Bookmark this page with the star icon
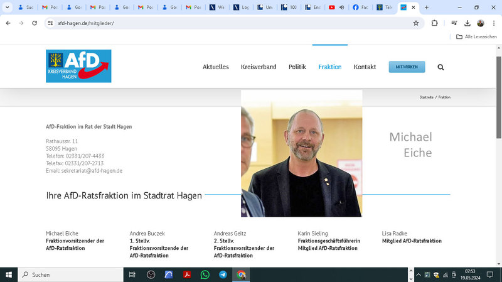Viewport: 502px width, 282px height. 415,23
